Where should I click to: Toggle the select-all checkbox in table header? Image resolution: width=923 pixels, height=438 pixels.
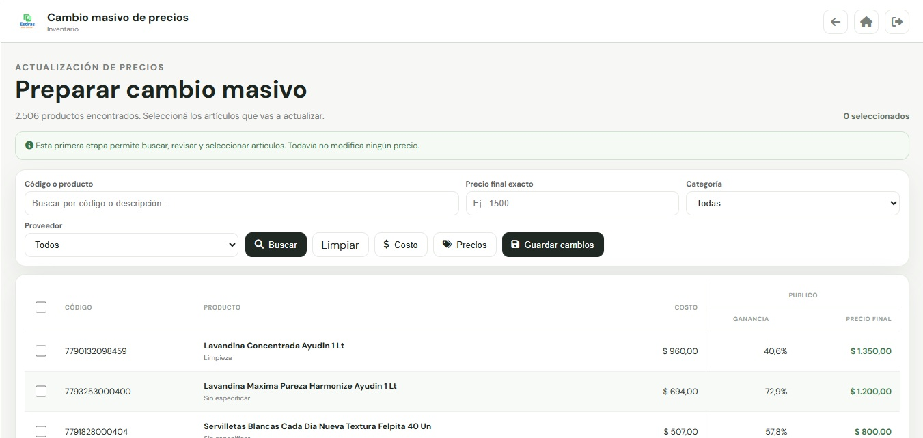coord(41,307)
